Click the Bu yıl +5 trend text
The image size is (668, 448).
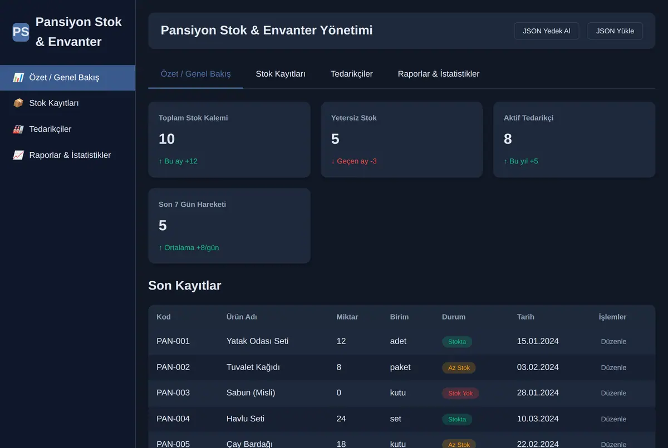[x=521, y=161]
